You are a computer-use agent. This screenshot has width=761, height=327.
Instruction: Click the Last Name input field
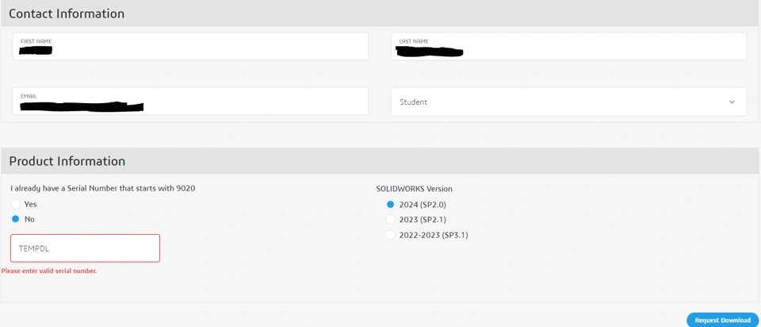568,47
